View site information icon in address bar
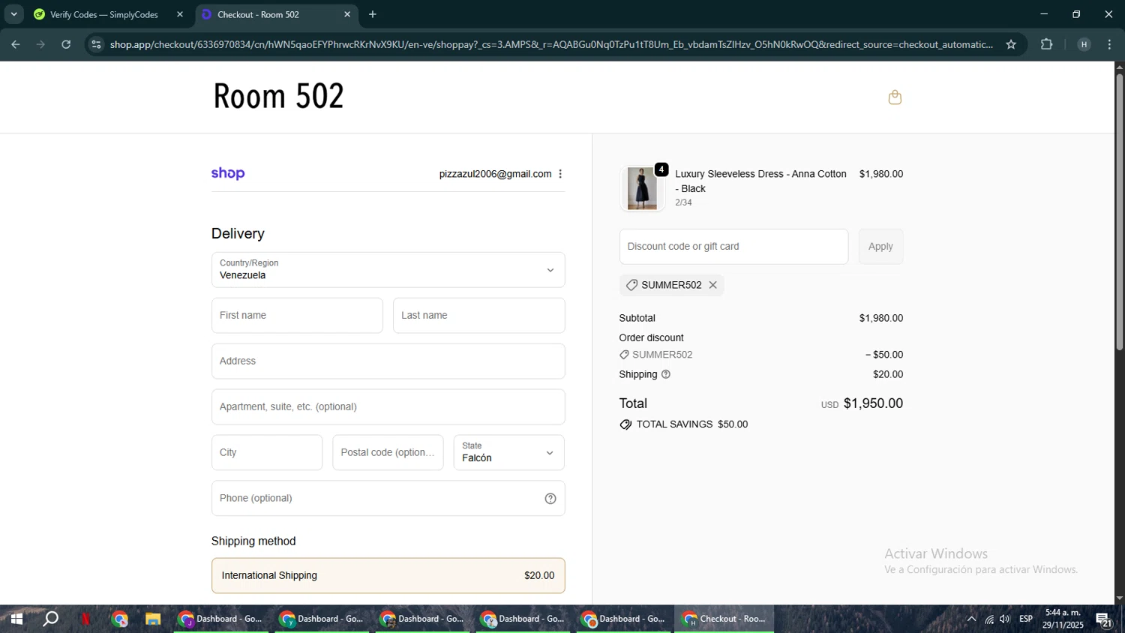The image size is (1125, 633). pos(96,44)
